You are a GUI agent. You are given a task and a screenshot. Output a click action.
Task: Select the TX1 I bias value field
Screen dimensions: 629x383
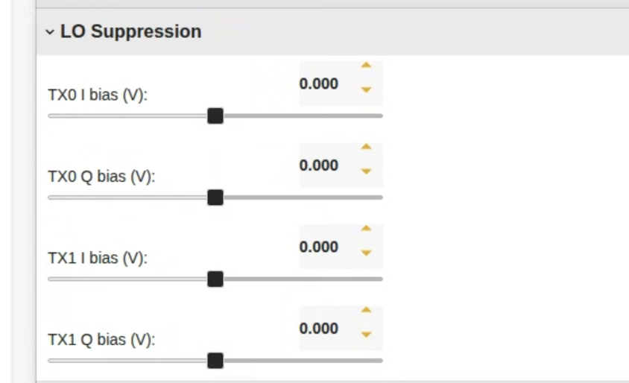point(320,247)
